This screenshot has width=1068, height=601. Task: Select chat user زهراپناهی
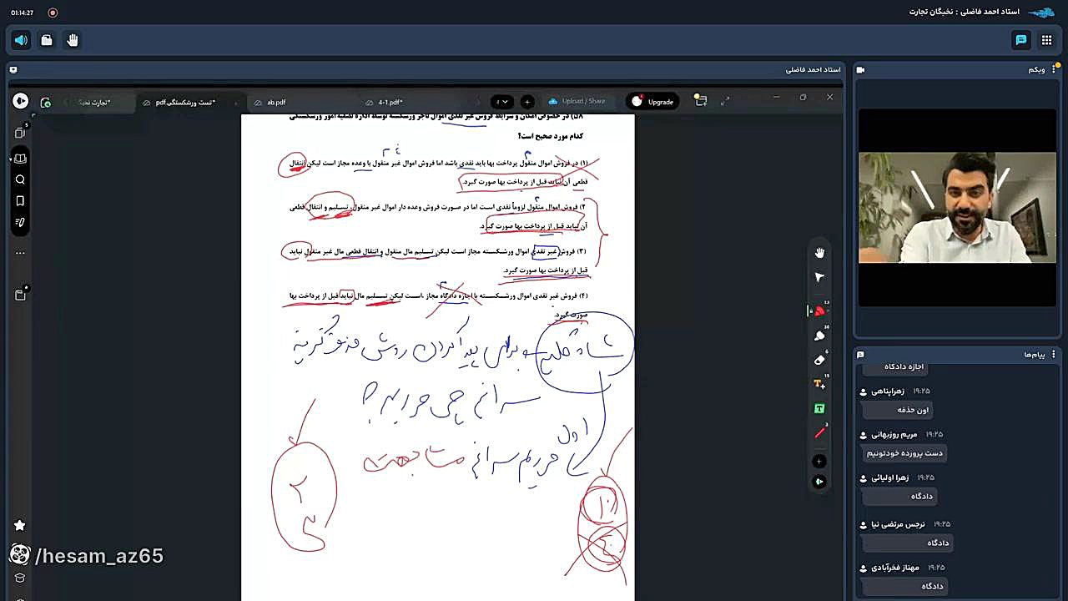(888, 391)
